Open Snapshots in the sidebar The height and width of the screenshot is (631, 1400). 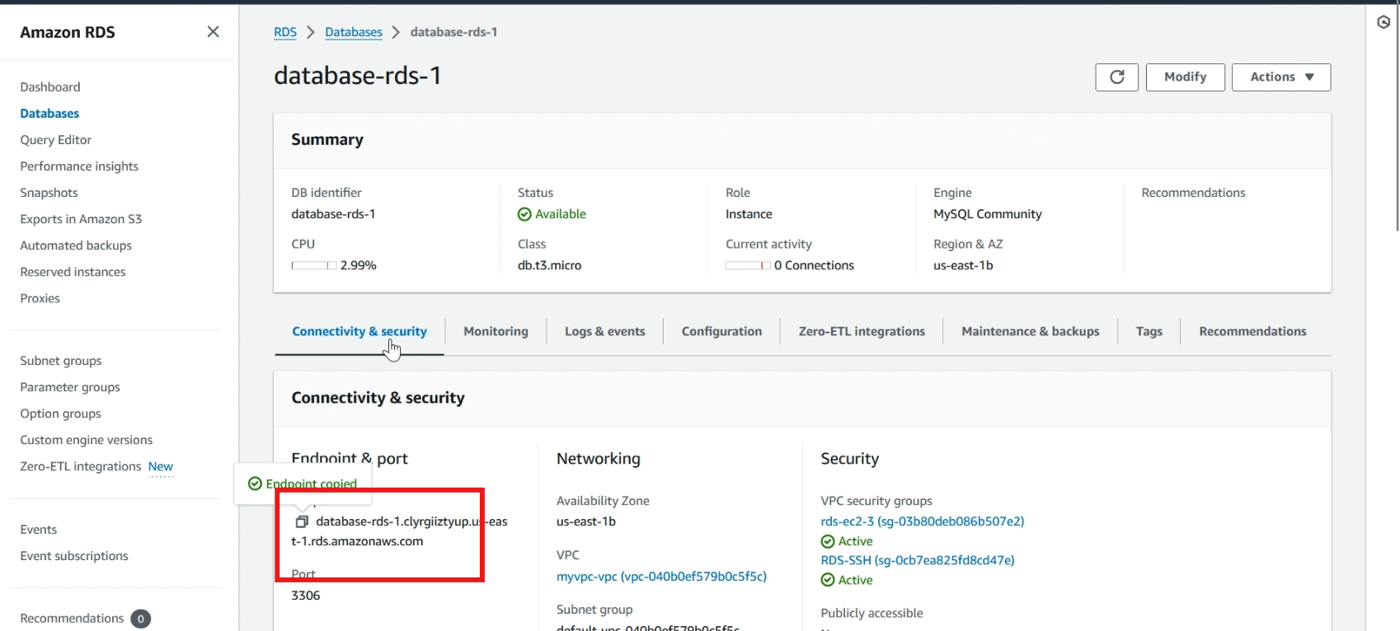point(49,192)
